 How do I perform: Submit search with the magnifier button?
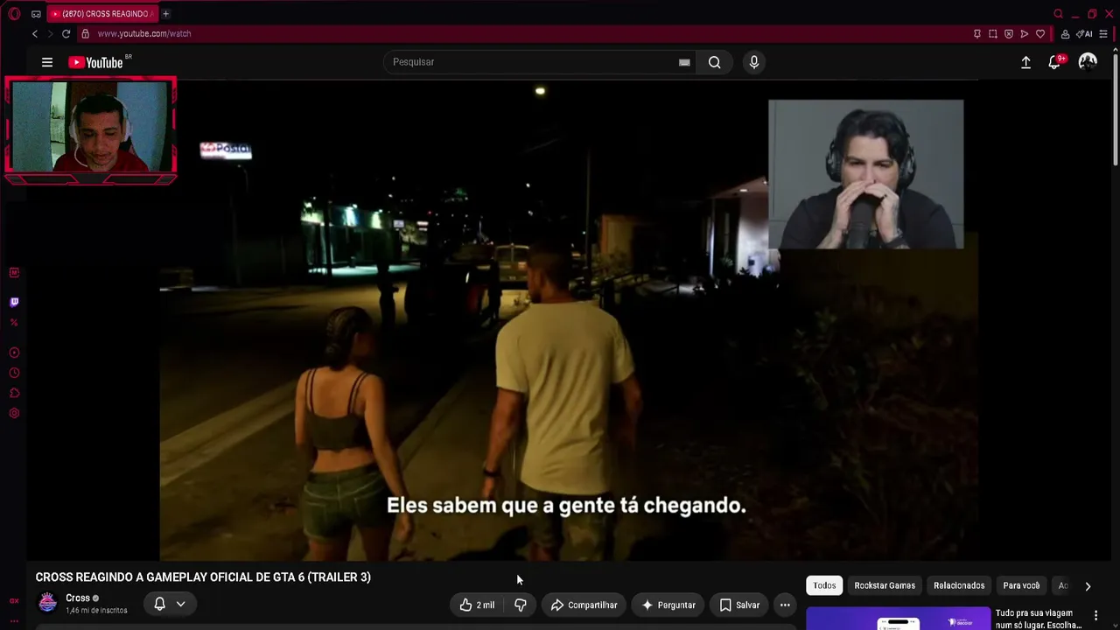(715, 62)
